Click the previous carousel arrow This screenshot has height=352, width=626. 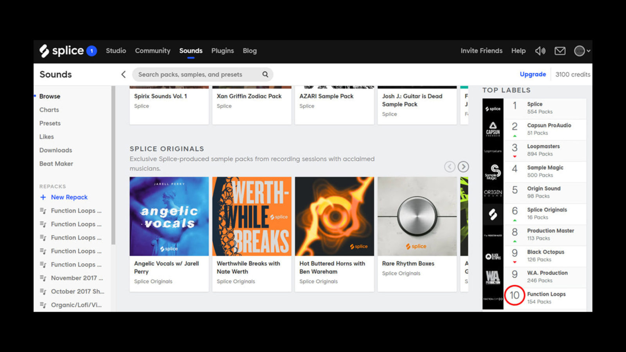(x=450, y=167)
